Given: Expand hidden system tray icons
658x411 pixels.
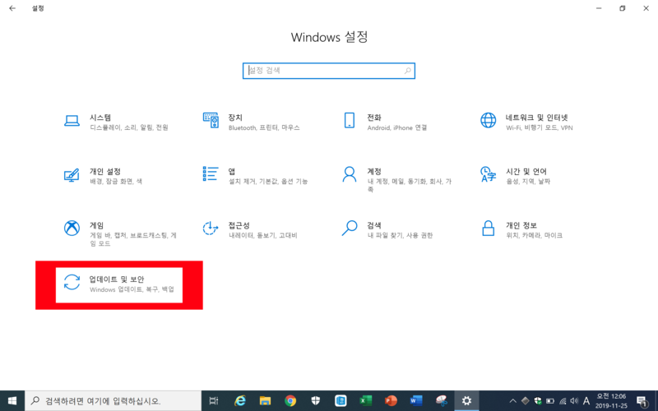Looking at the screenshot, I should 512,401.
